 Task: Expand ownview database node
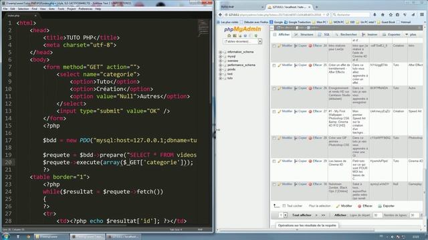[x=221, y=61]
